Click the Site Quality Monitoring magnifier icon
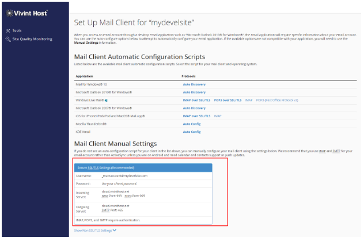Screen dimensions: 364x238 [7, 39]
